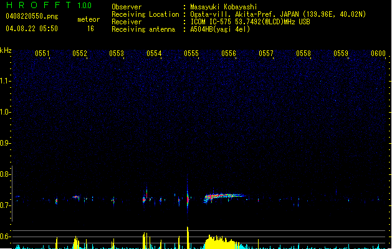Click the meteor count label
Image resolution: width=392 pixels, height=249 pixels.
[x=88, y=19]
